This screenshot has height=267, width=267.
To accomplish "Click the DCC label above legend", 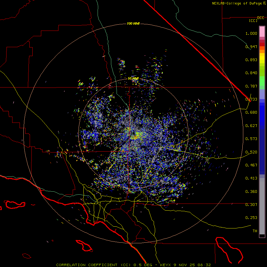I will [260, 18].
